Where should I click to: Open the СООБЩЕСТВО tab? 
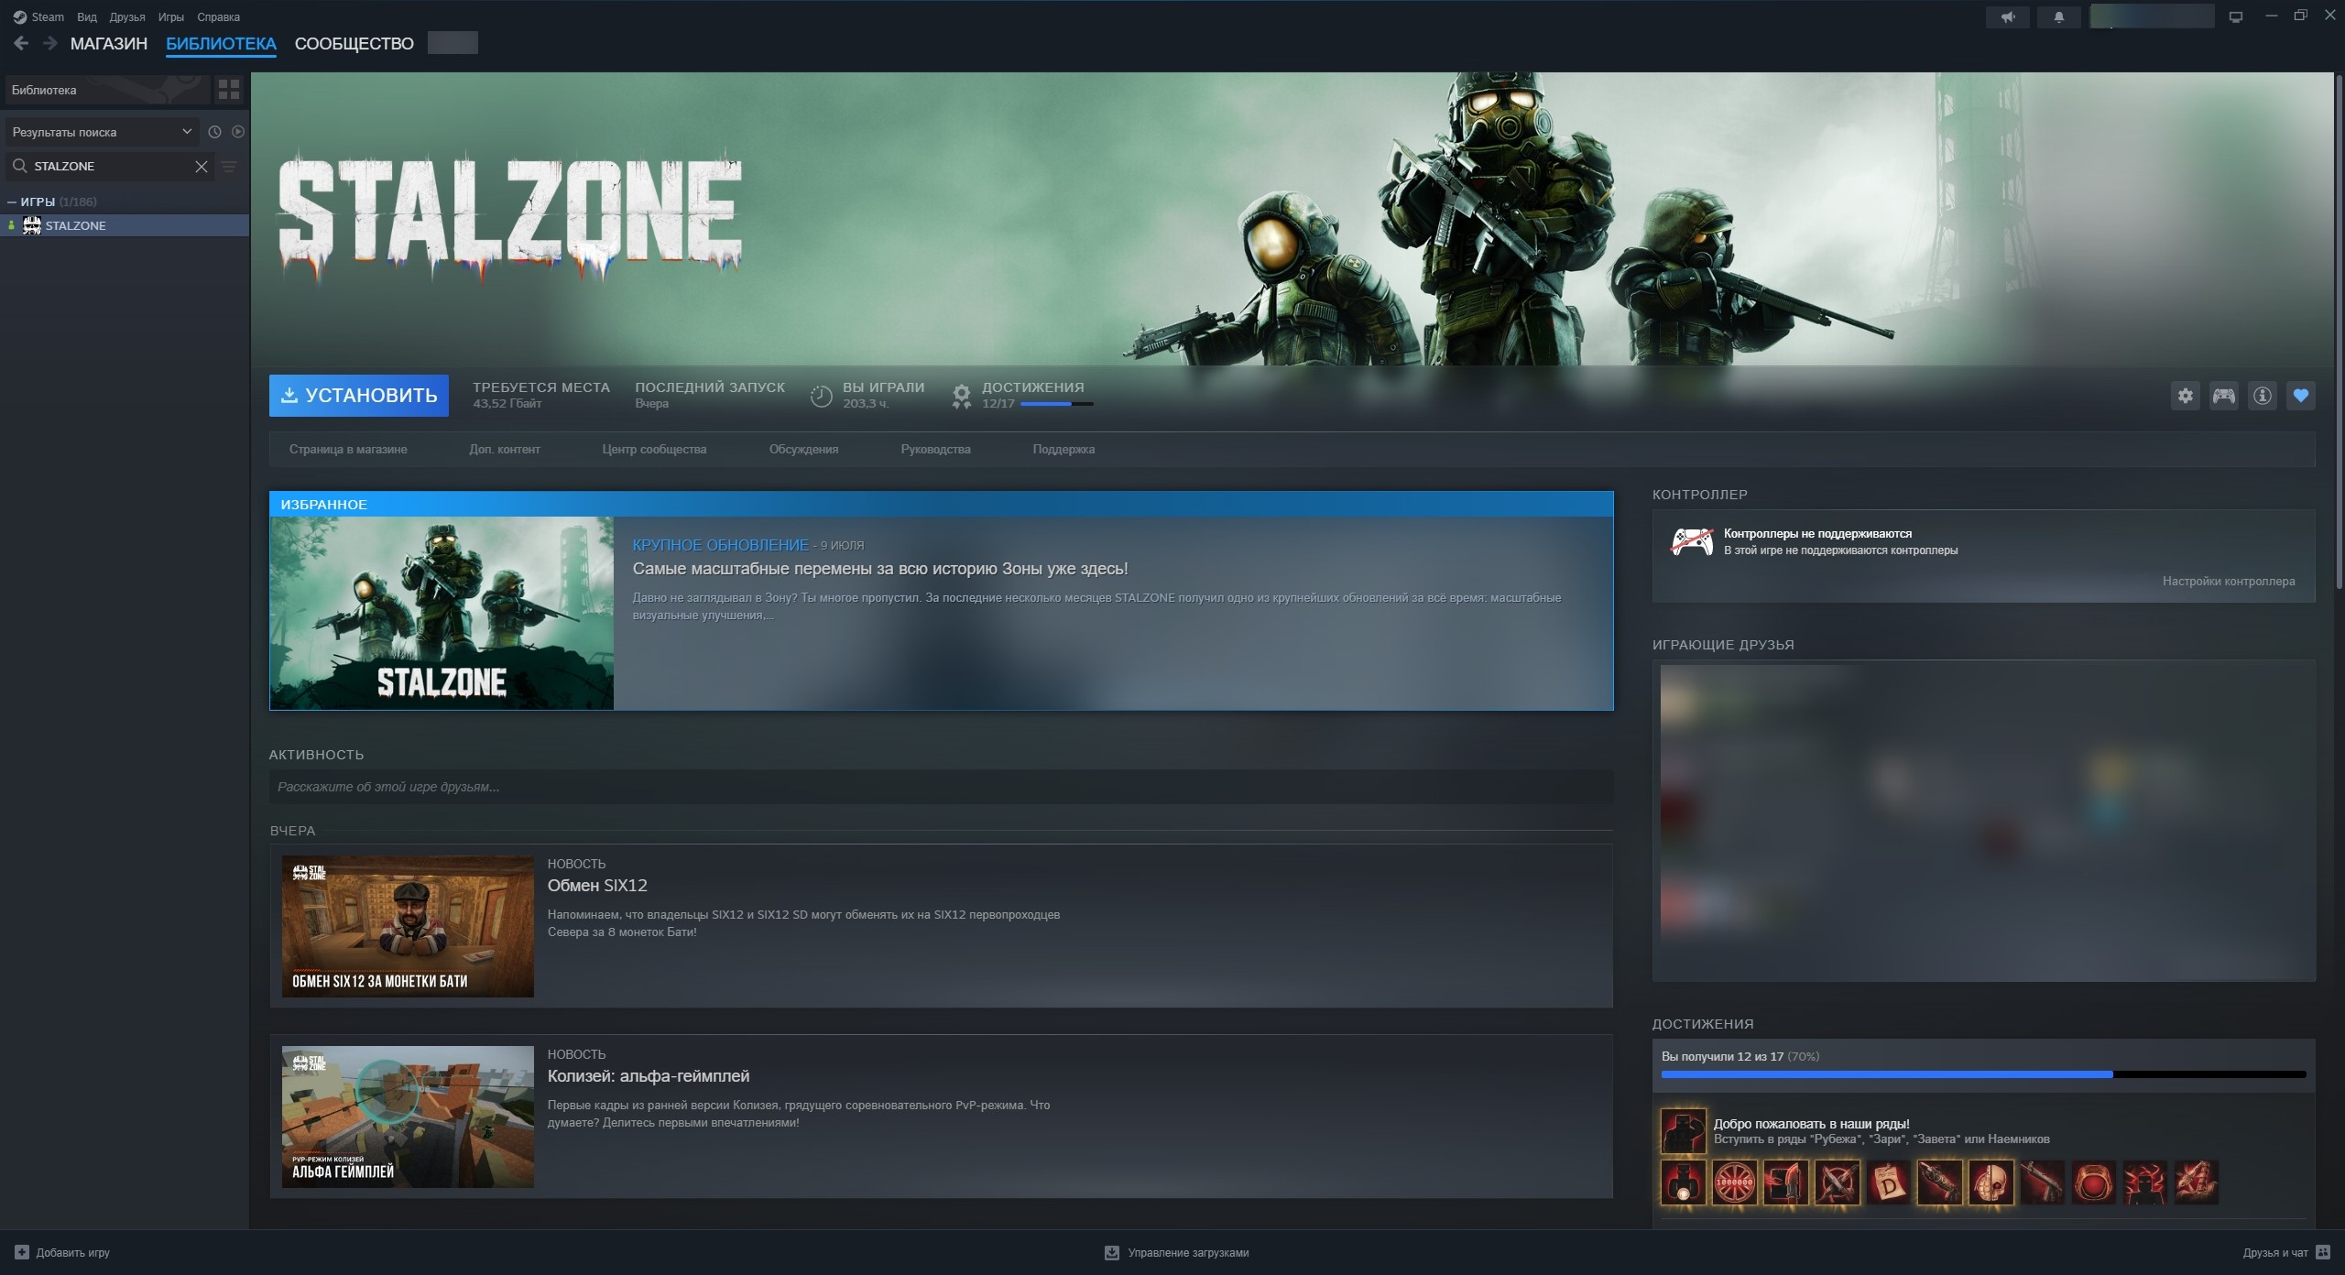pos(354,43)
